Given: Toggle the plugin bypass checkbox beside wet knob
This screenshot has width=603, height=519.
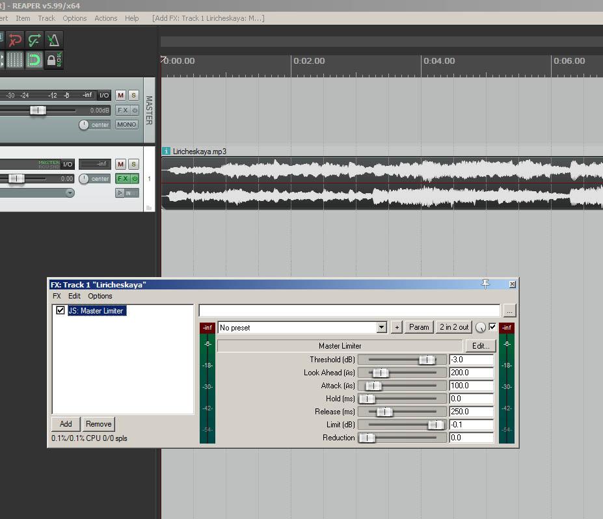Looking at the screenshot, I should (x=492, y=327).
